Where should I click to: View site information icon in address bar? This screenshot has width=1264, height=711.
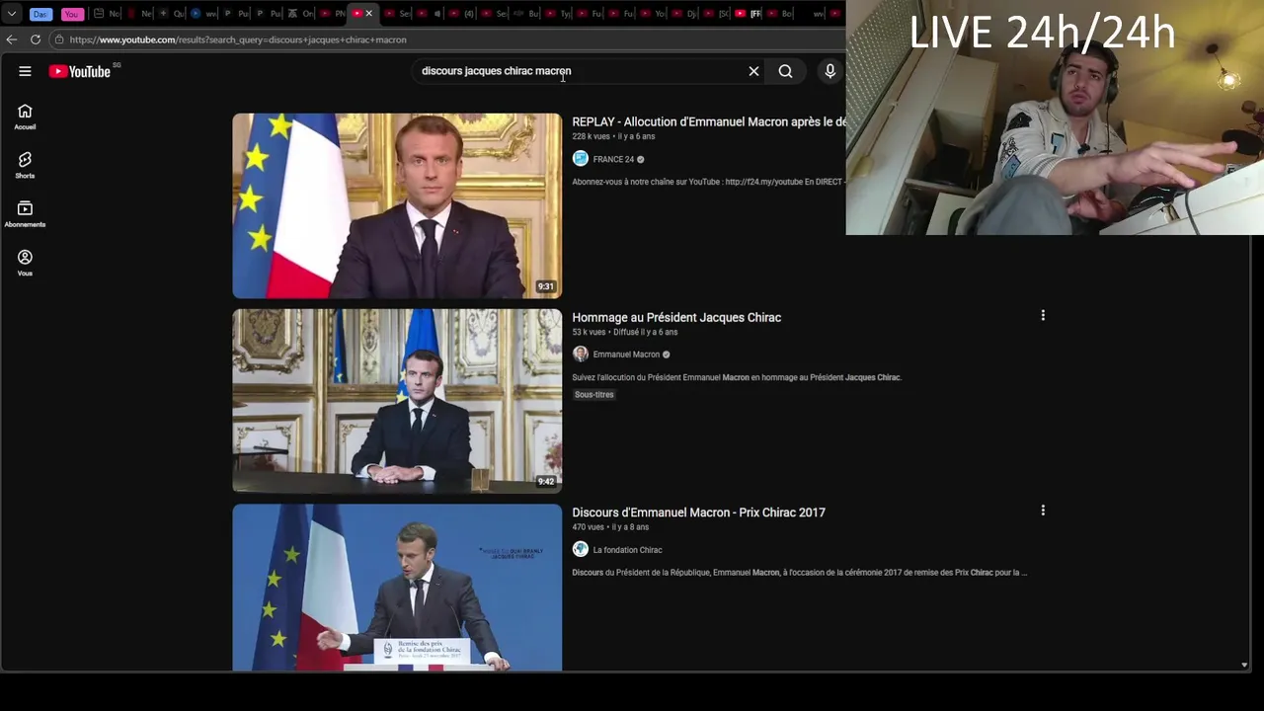[x=59, y=39]
